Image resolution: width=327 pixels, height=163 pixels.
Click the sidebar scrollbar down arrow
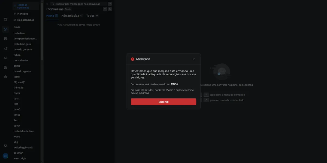click(42, 161)
